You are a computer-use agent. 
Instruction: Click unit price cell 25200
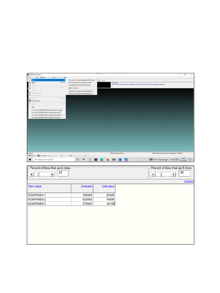[104, 195]
